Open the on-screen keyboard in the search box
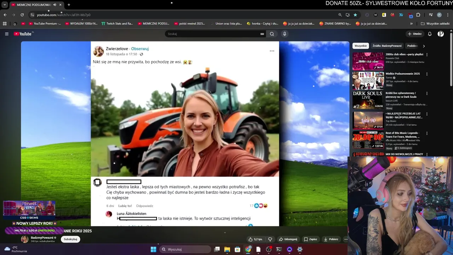Viewport: 453px width, 255px height. point(262,34)
